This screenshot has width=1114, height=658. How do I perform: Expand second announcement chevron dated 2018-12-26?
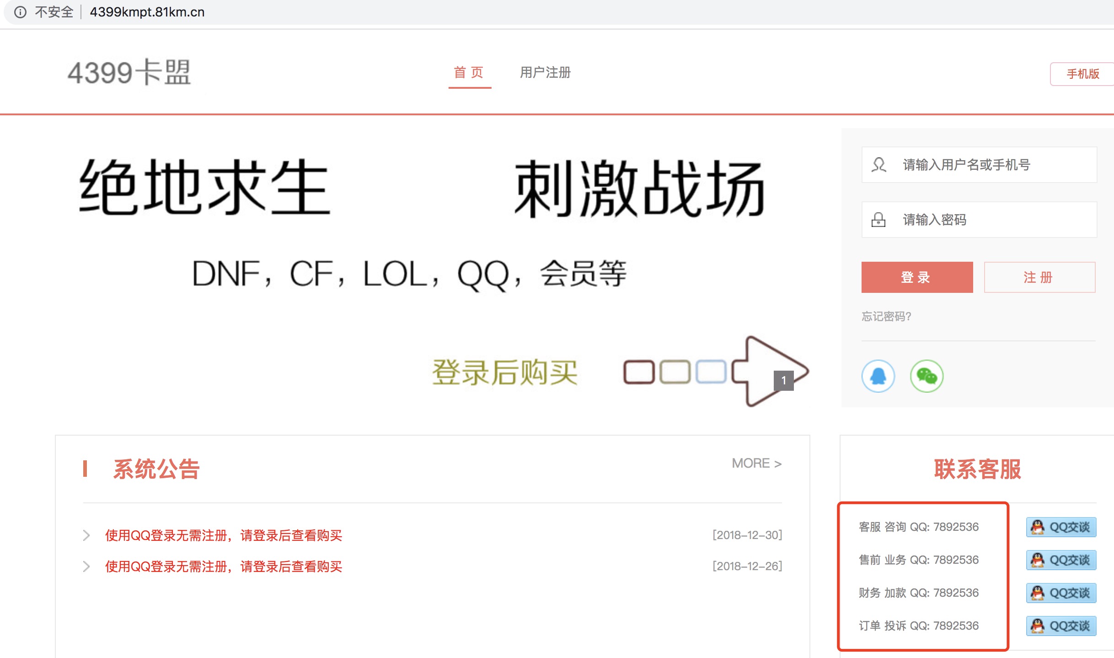tap(86, 566)
